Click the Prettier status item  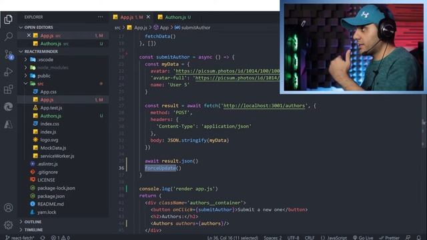[x=389, y=237]
